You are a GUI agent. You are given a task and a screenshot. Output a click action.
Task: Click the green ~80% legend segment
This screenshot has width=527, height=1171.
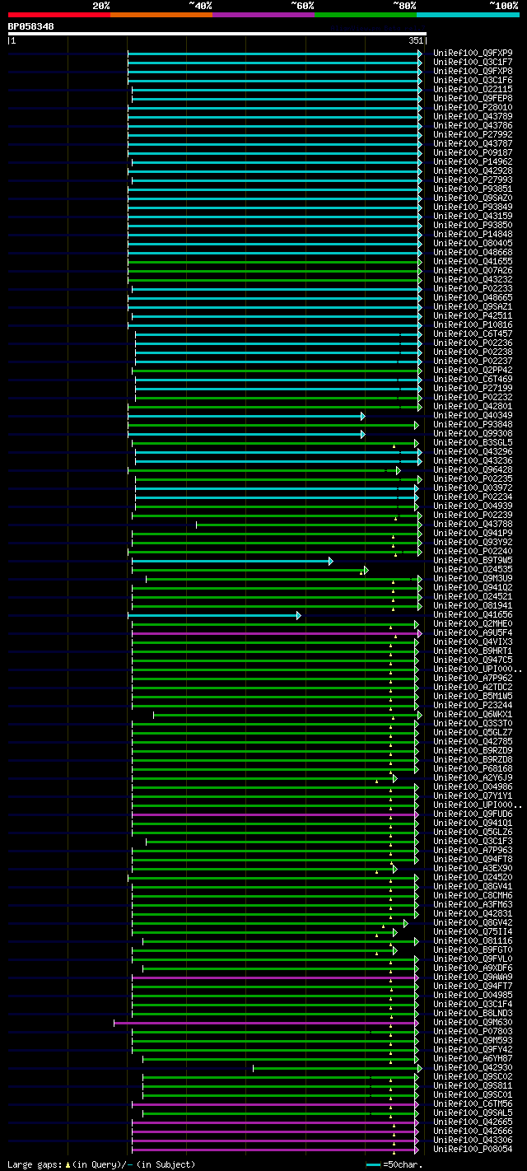point(365,14)
